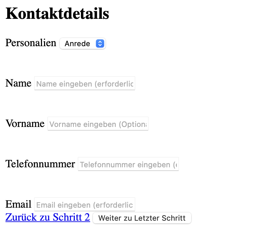Expand the salutation combo box beside Personalien

[x=83, y=43]
